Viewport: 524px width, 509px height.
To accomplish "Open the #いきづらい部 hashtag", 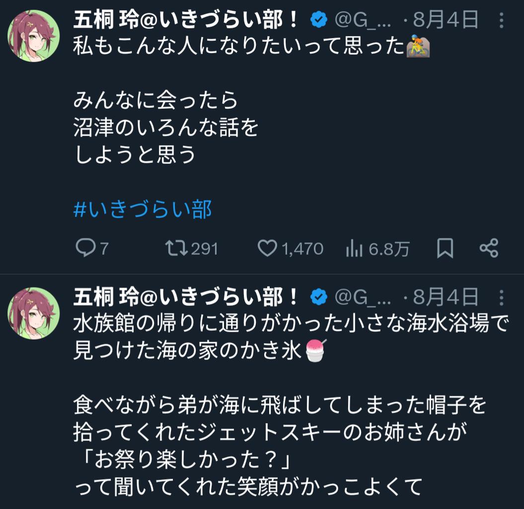I will [143, 210].
